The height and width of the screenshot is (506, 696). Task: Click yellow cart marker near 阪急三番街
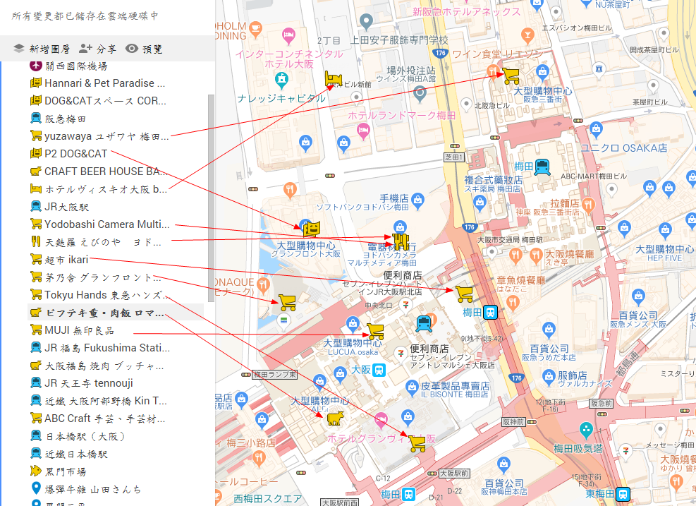(x=511, y=76)
